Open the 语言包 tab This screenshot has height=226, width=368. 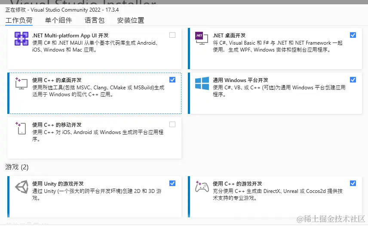(x=94, y=20)
